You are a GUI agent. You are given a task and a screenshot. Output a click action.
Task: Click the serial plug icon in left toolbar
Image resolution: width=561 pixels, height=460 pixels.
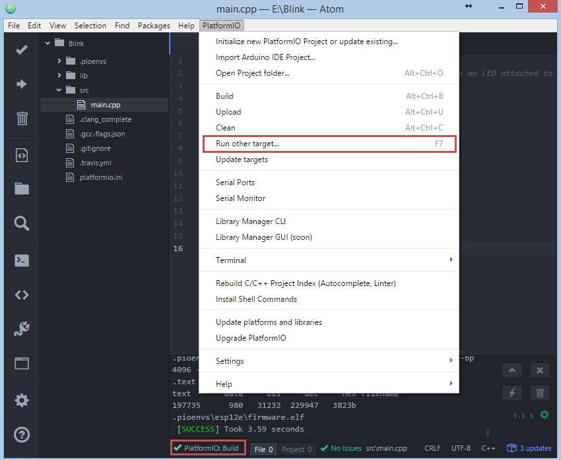(x=22, y=329)
